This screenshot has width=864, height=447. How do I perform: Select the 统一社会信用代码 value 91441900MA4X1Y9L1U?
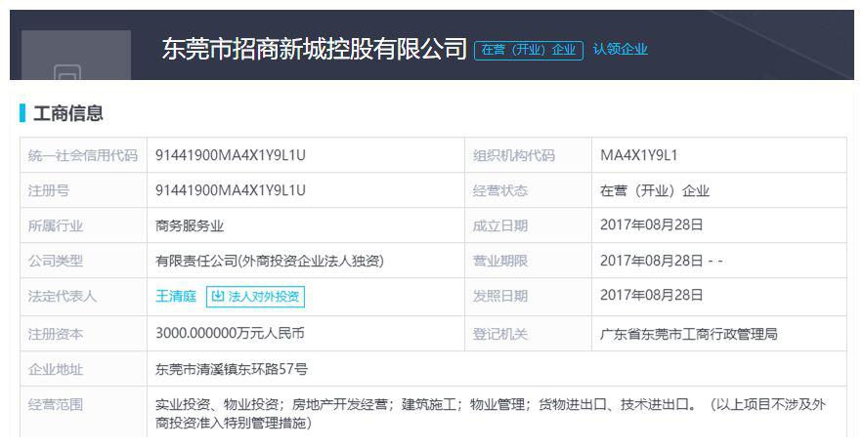(231, 155)
